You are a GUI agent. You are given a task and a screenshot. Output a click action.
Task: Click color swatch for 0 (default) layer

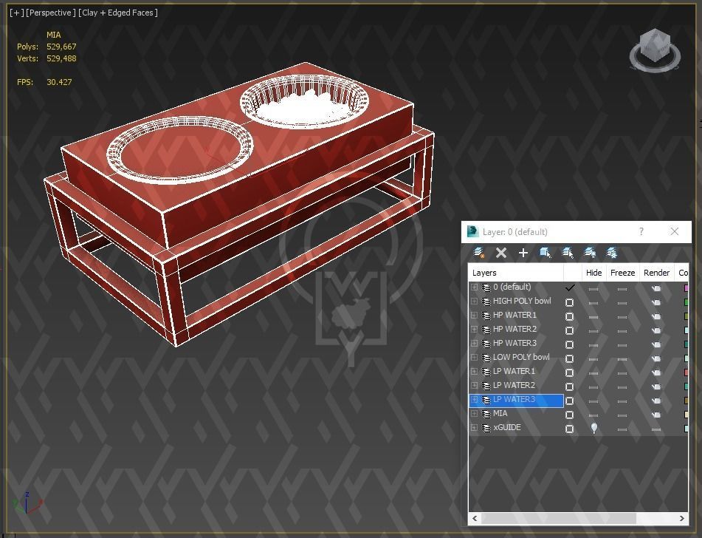click(x=686, y=288)
